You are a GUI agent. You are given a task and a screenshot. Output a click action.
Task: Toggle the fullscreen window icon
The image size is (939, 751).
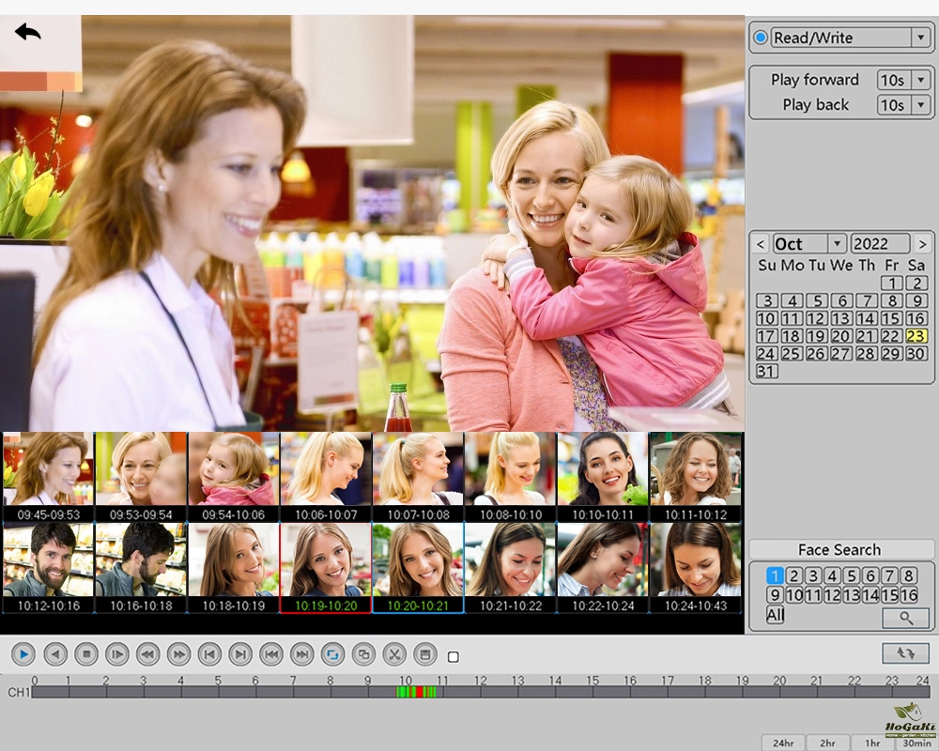tap(363, 654)
